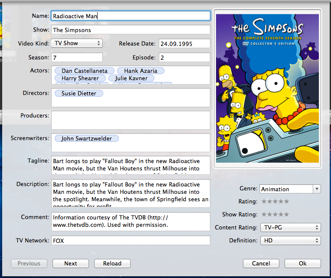Viewport: 331px width, 278px height.
Task: Select the John Swartzwelder screenwriter token
Action: click(87, 138)
